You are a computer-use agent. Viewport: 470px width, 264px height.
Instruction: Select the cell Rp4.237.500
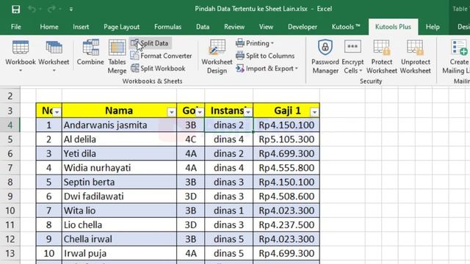(x=286, y=225)
